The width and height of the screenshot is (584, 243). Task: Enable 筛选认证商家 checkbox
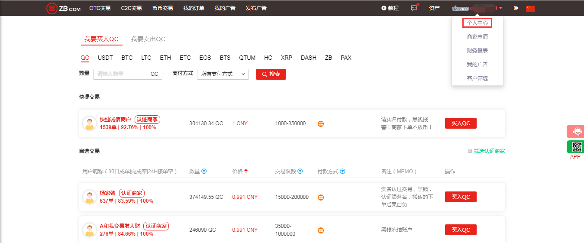point(470,151)
